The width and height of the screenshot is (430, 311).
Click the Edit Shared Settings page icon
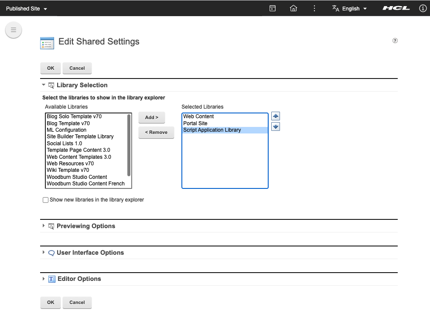point(47,43)
